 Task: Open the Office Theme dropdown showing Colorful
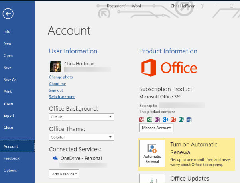click(81, 137)
